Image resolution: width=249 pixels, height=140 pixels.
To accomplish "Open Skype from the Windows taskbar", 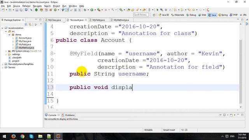I will 31,136.
